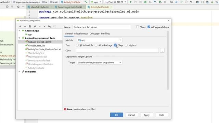Open the Pixel XL API 28 device dropdown

click(x=116, y=2)
